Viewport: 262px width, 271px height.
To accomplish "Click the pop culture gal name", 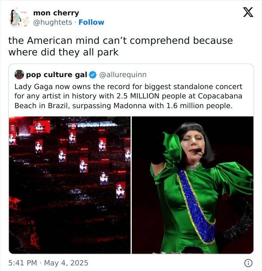I will tap(56, 75).
